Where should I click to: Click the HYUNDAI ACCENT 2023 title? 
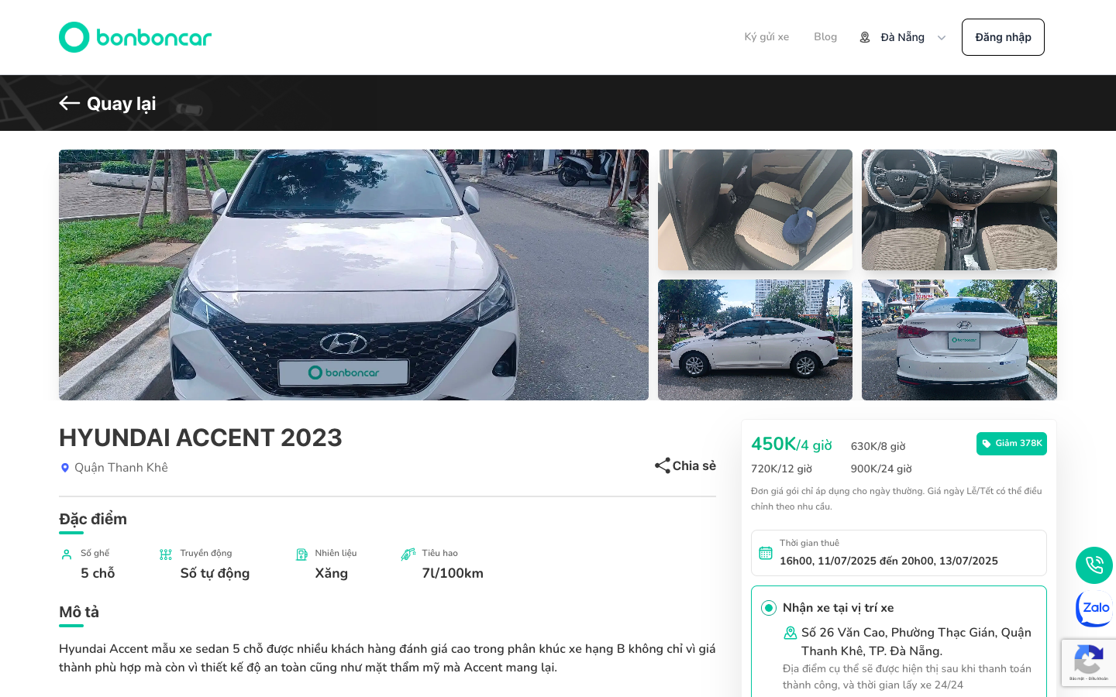tap(201, 438)
